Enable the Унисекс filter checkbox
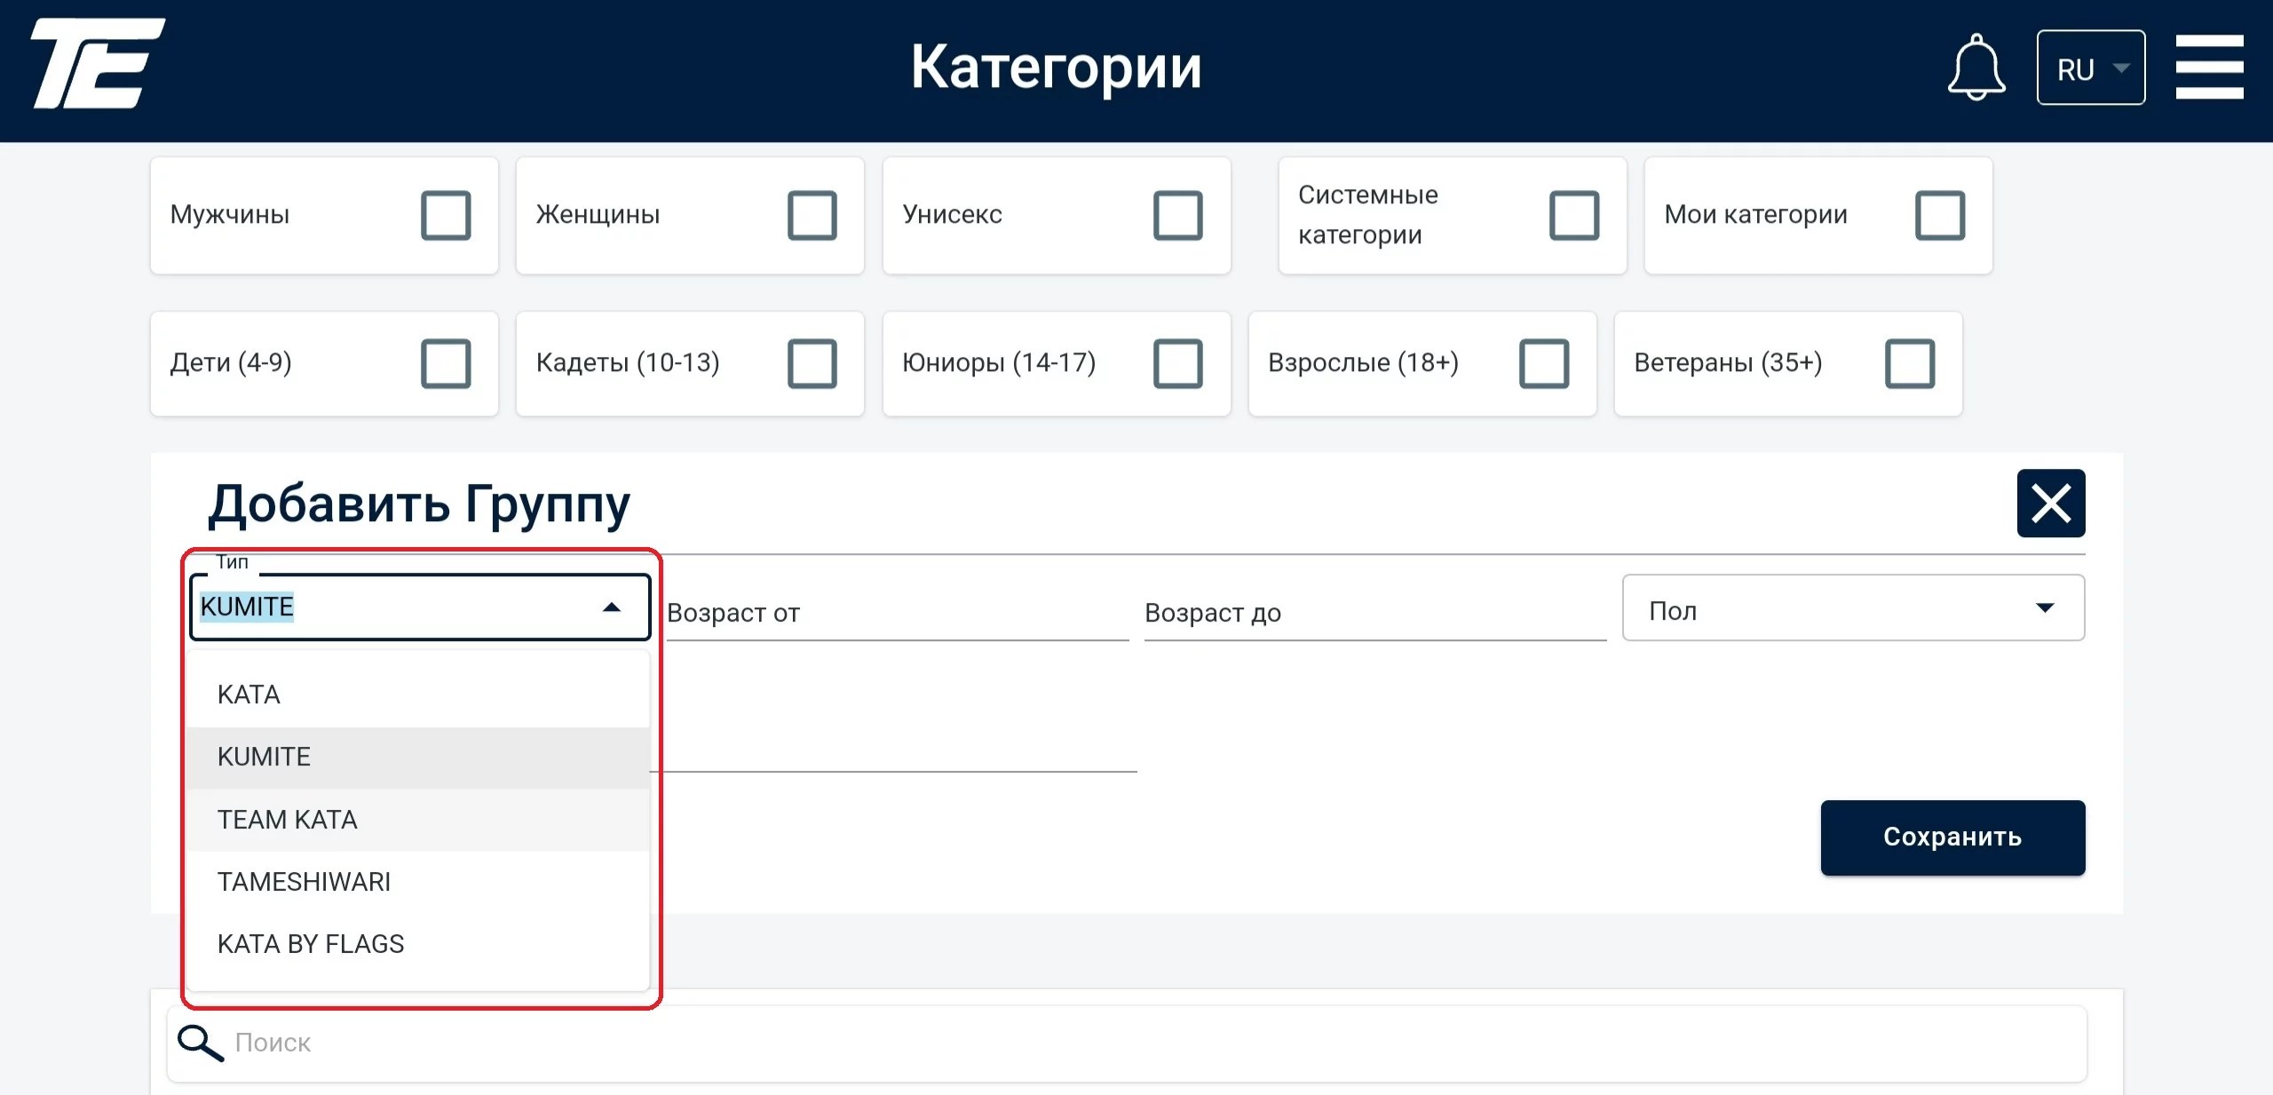The height and width of the screenshot is (1095, 2273). tap(1177, 215)
